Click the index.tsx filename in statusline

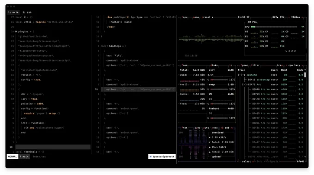pos(39,157)
